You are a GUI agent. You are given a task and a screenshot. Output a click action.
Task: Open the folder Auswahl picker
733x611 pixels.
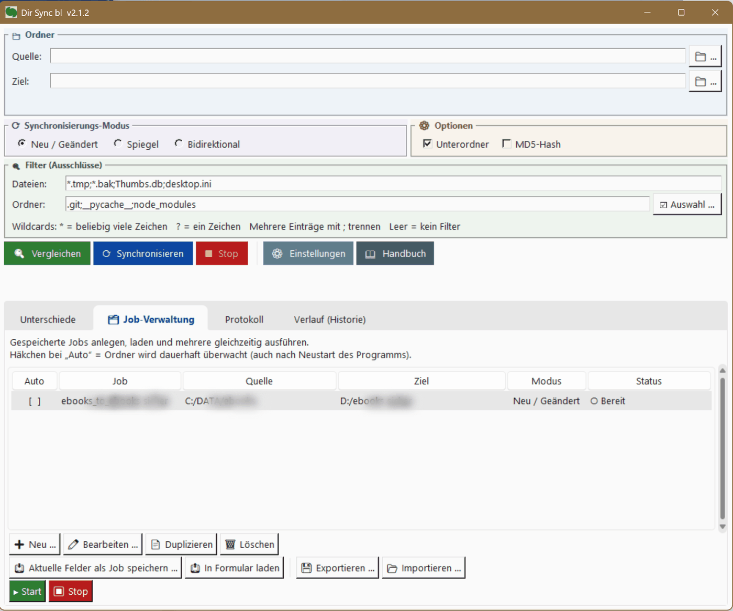tap(687, 205)
